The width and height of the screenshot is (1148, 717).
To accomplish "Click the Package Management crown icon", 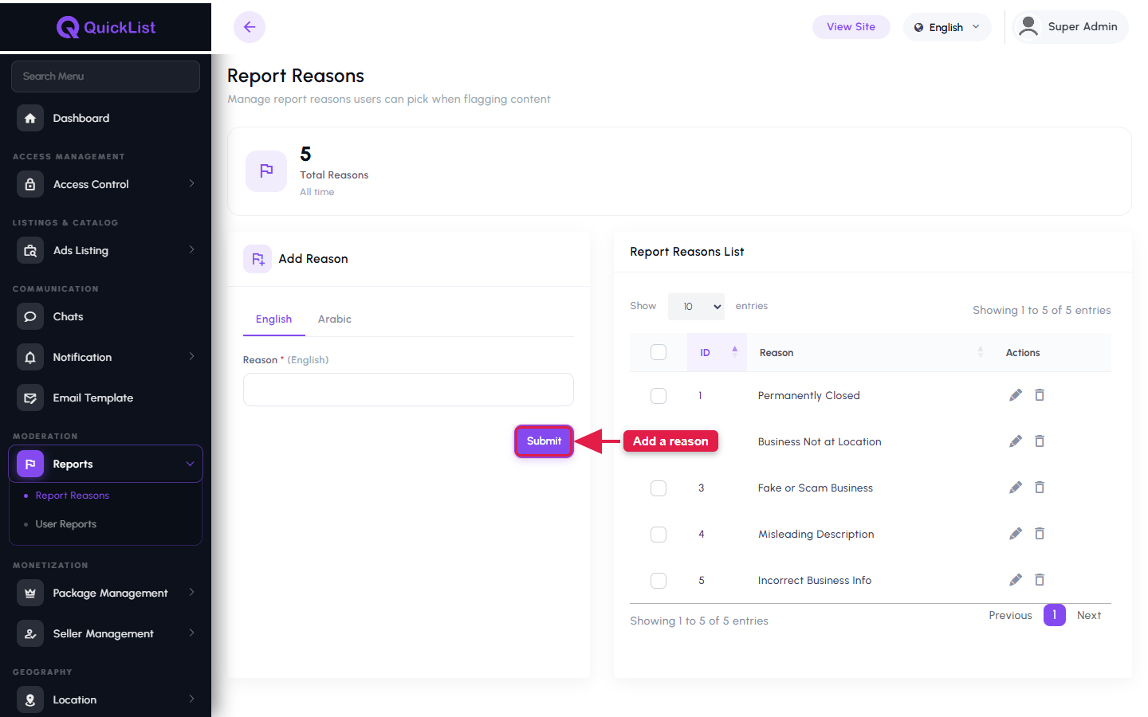I will pos(30,593).
